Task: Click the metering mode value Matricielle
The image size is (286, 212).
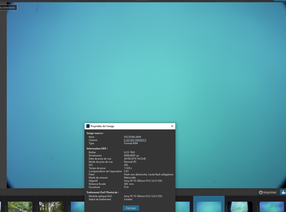Action: tap(130, 177)
